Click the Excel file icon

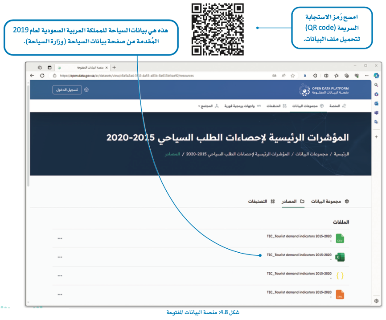pos(340,257)
